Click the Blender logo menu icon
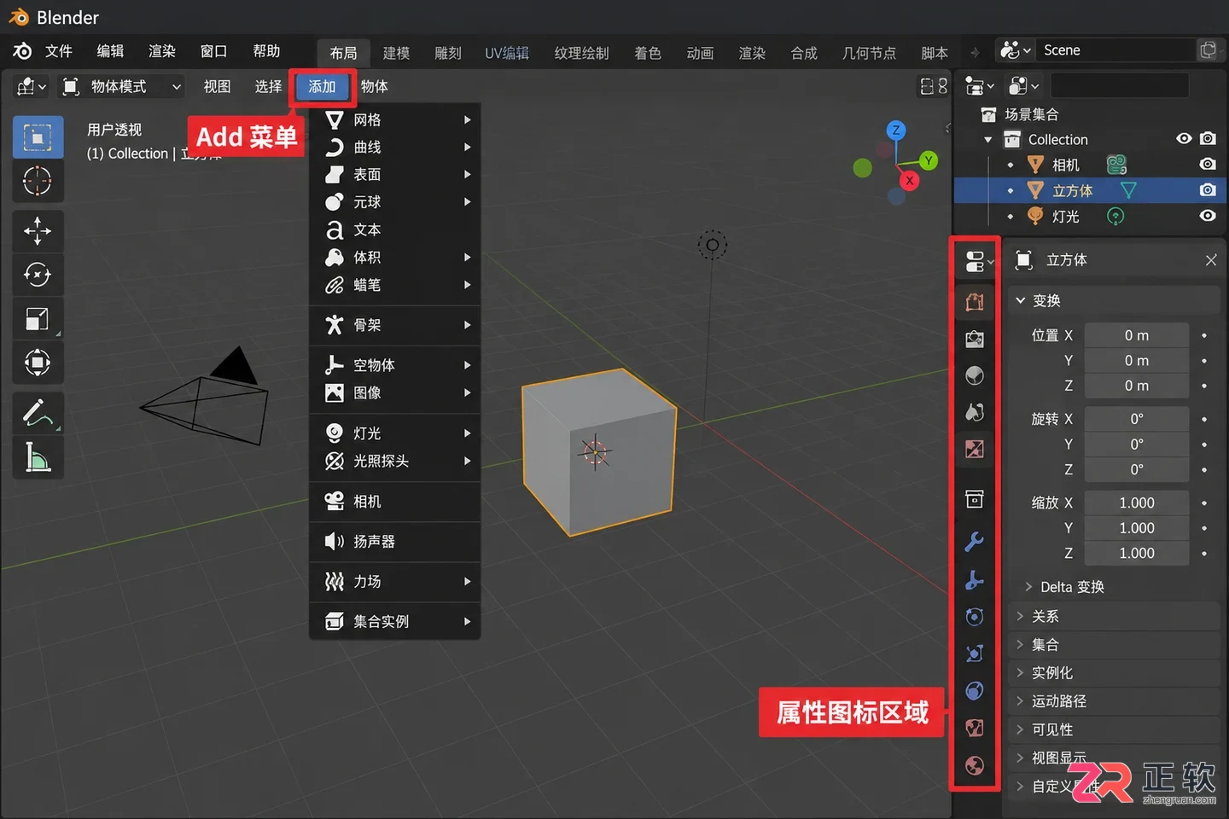 coord(22,51)
